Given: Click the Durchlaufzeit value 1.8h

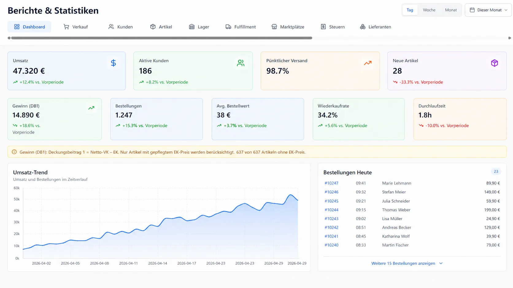Looking at the screenshot, I should pos(425,115).
